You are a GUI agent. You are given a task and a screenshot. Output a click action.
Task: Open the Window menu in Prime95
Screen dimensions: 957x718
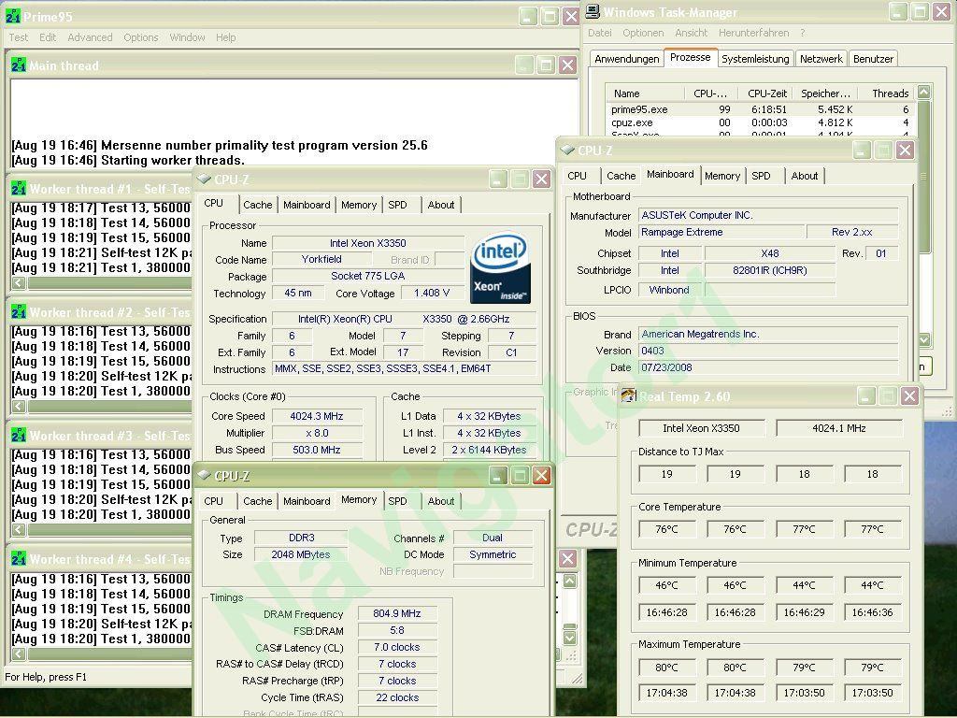[187, 37]
